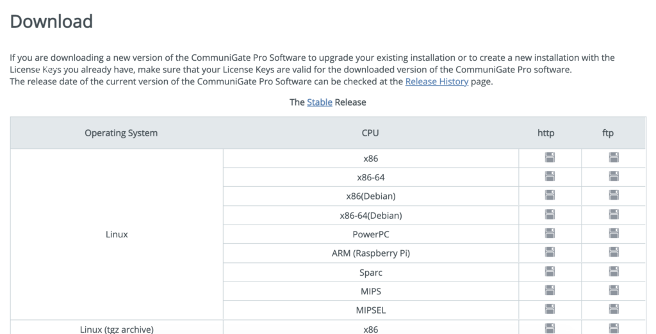Download PowerPC build via ftp

click(614, 234)
